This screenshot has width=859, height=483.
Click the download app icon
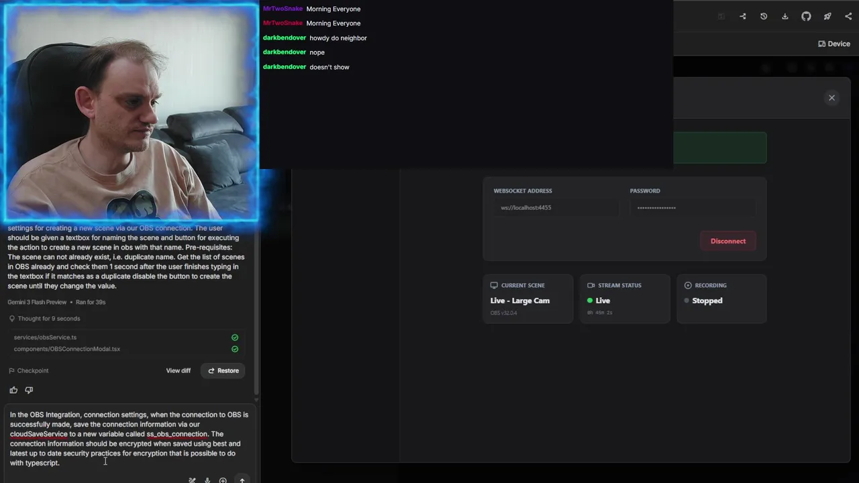pos(785,16)
